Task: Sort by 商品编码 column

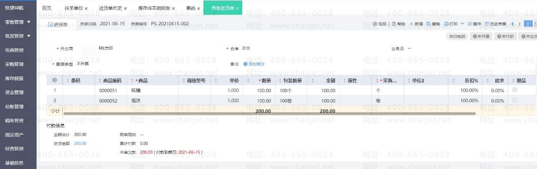Action: tap(100, 80)
